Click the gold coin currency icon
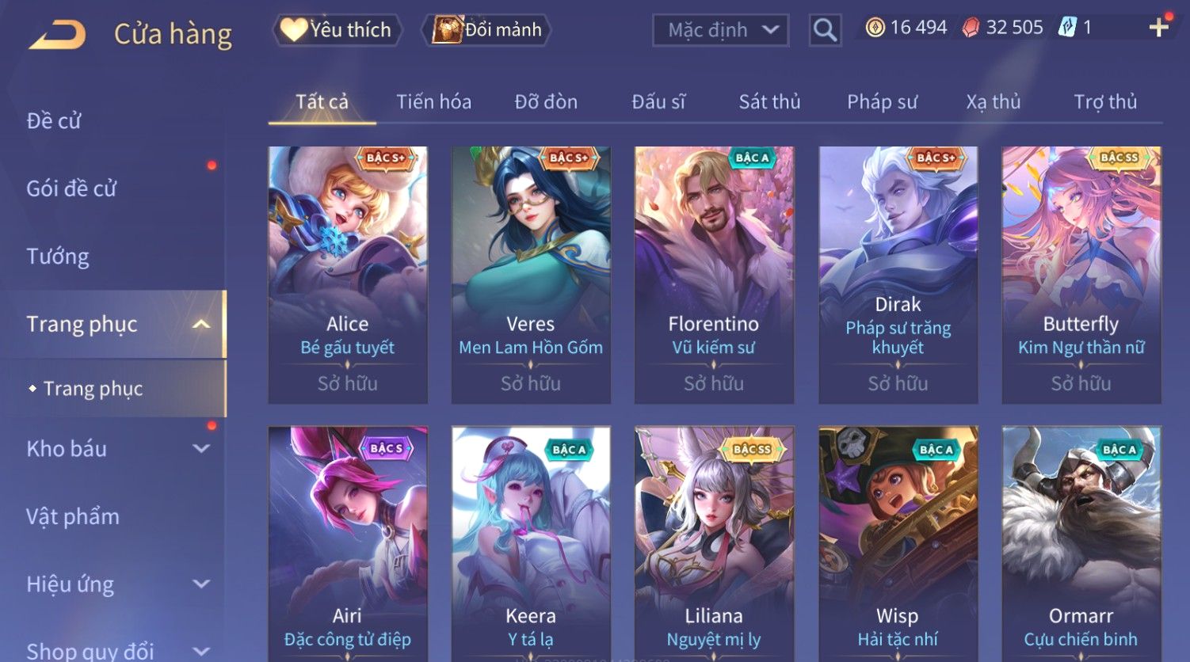The image size is (1190, 662). point(875,28)
